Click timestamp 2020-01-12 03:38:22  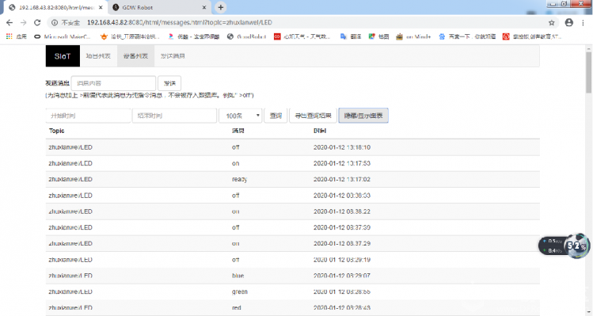coord(342,211)
